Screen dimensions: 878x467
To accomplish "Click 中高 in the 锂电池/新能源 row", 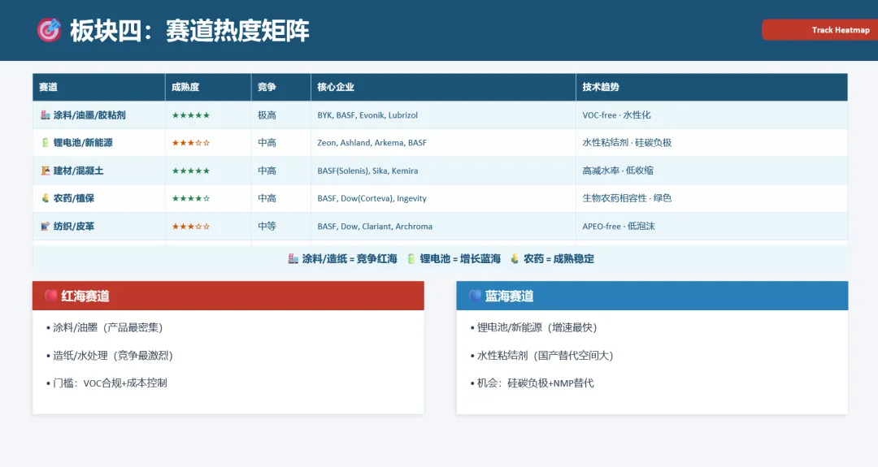I will (x=267, y=143).
